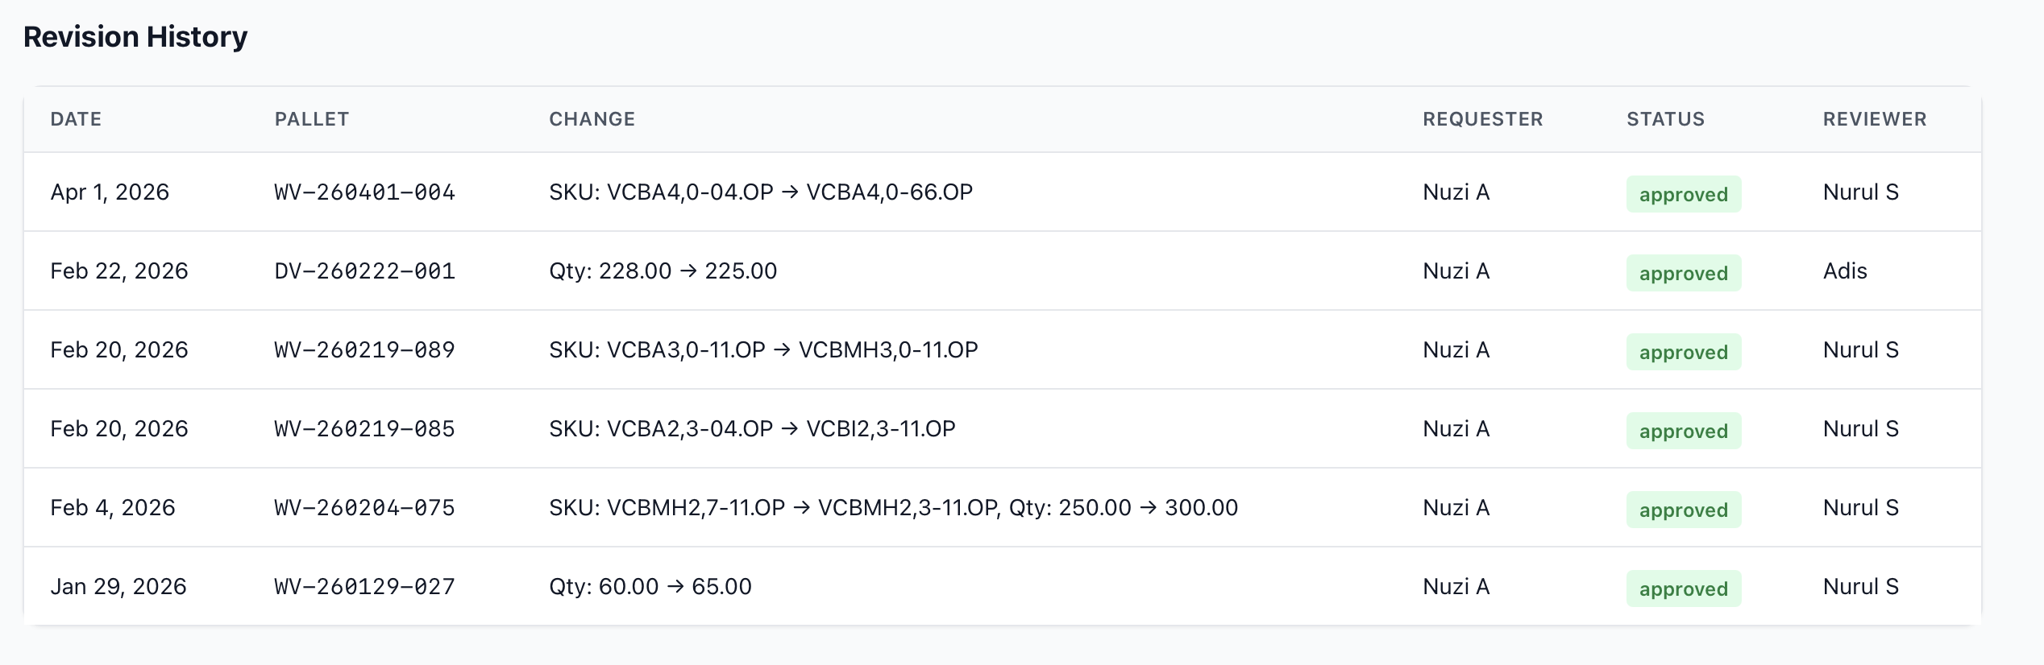Click the DATE column header

tap(76, 119)
